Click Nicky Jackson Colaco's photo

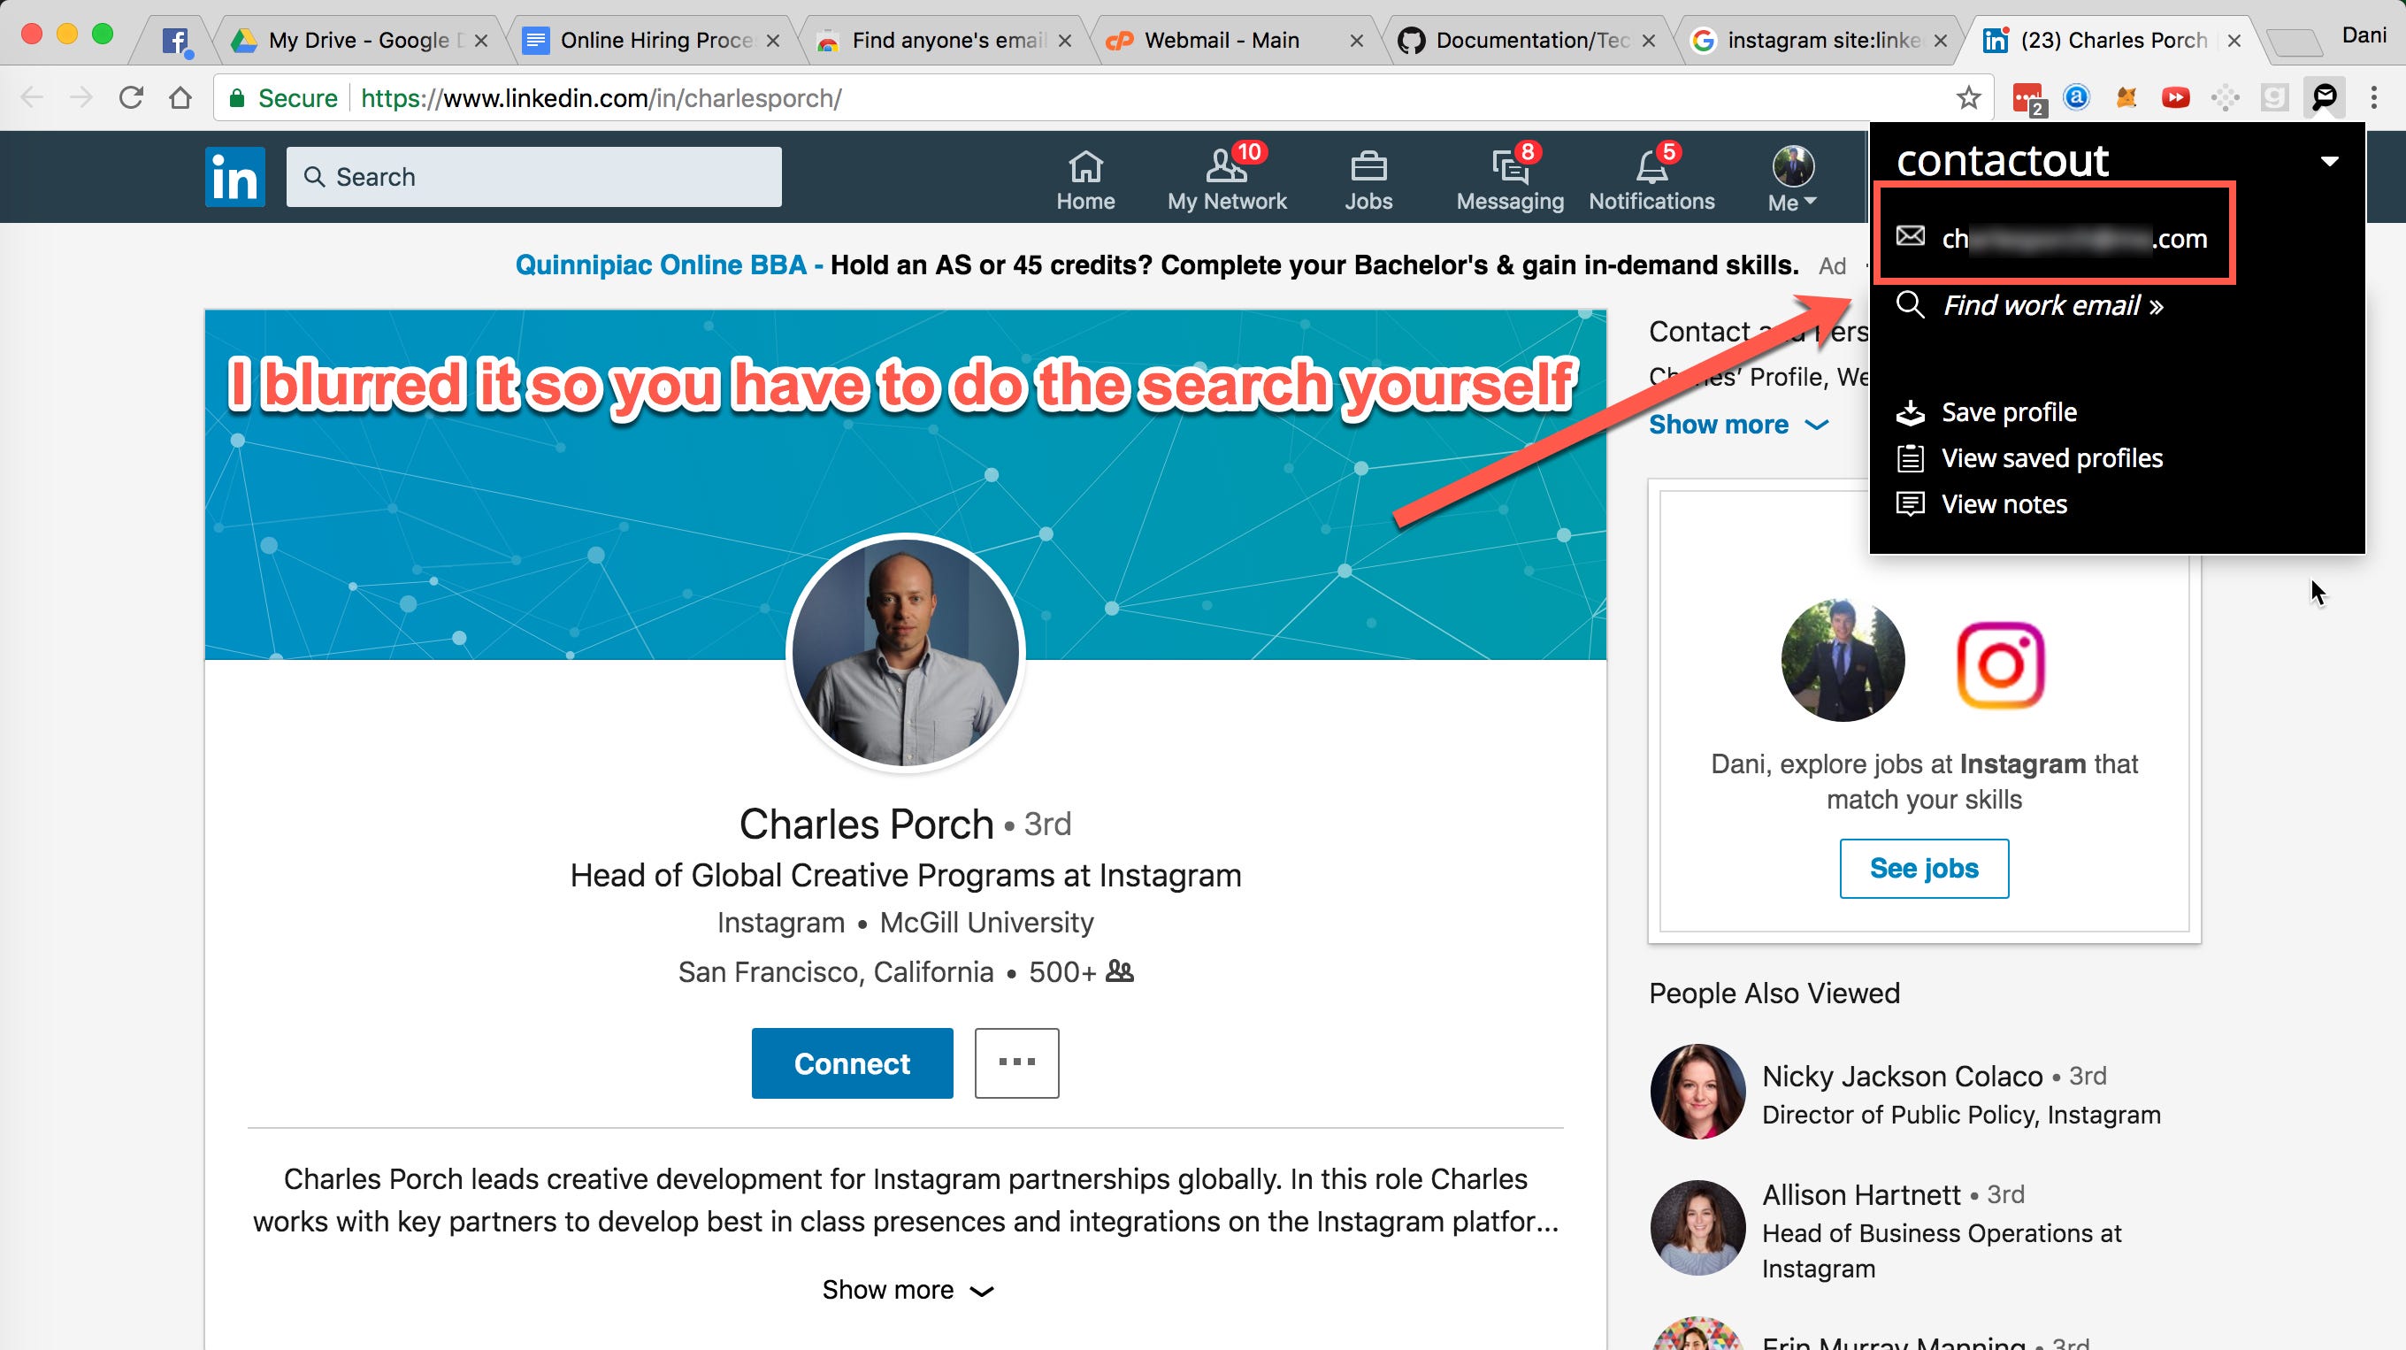point(1697,1090)
